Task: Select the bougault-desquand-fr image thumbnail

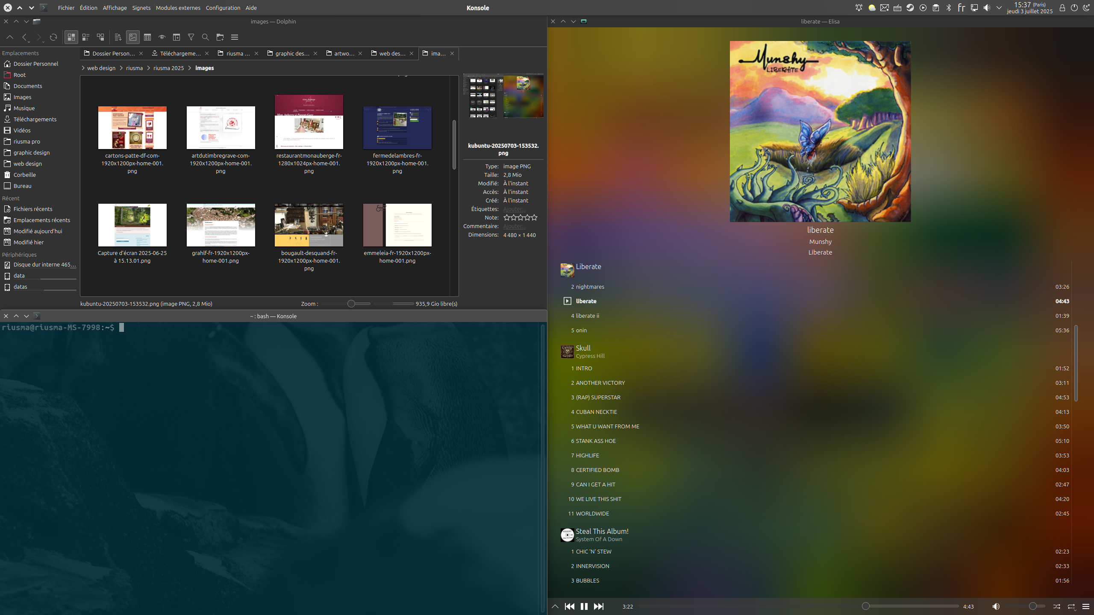Action: coord(309,225)
